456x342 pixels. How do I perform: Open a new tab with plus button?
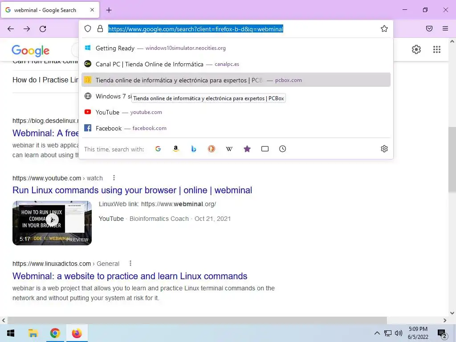point(109,10)
